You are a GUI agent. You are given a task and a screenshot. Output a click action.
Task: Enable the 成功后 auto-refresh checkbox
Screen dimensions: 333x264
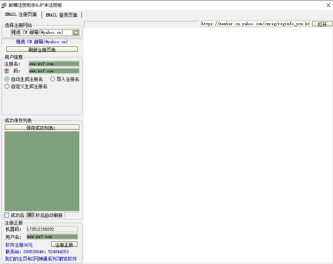pos(7,215)
